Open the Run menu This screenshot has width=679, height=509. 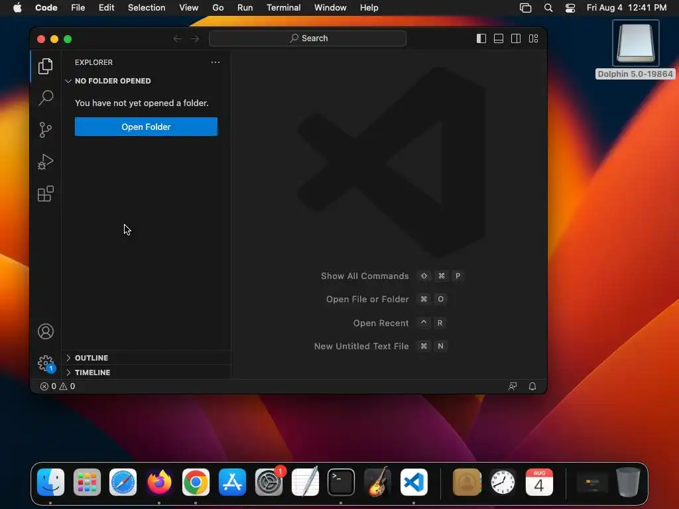pos(245,8)
